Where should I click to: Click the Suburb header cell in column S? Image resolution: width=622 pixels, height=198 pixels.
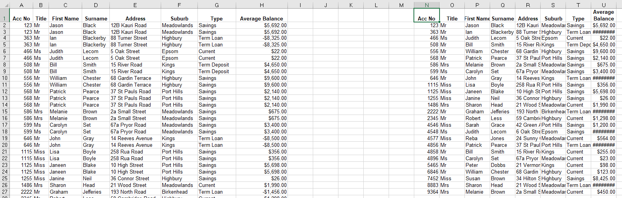click(x=553, y=19)
